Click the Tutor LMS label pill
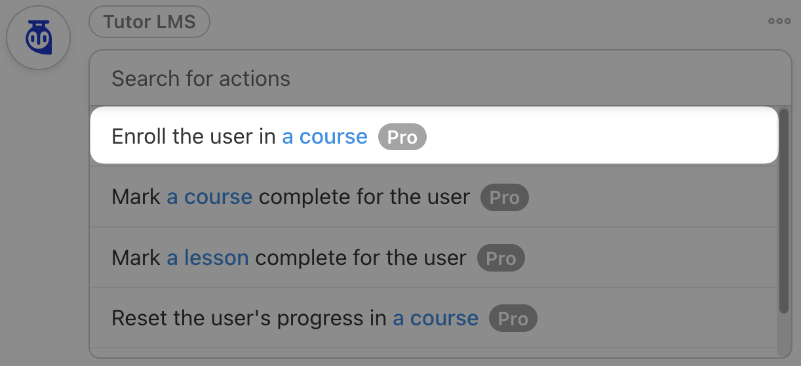The width and height of the screenshot is (801, 366). 149,22
